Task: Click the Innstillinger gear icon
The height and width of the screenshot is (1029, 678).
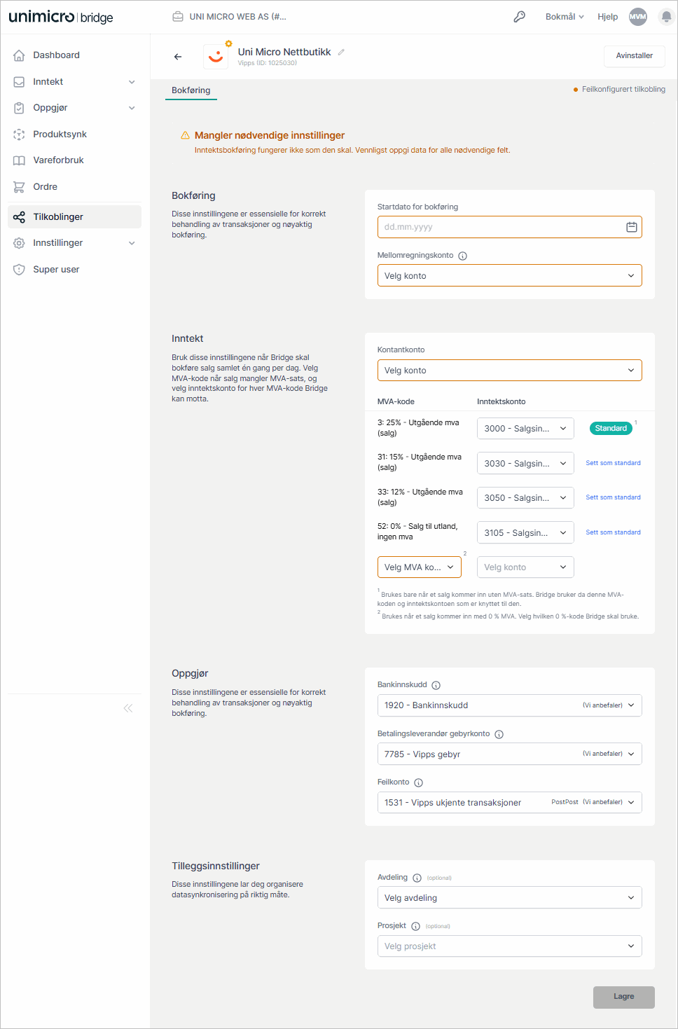Action: tap(19, 243)
